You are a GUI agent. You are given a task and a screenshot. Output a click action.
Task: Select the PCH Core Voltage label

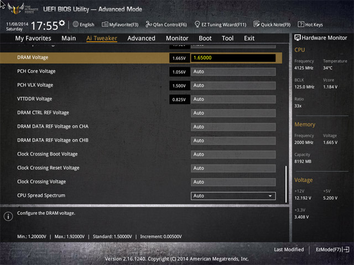(37, 71)
